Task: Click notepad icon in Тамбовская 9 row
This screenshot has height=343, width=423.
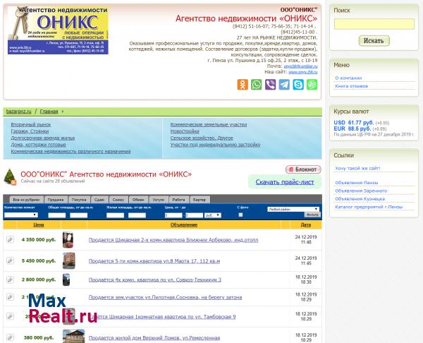Action: click(x=10, y=316)
